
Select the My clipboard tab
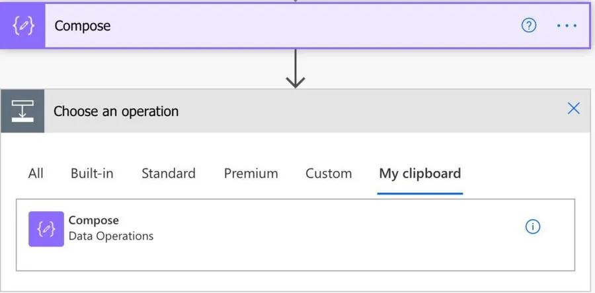[x=420, y=174]
